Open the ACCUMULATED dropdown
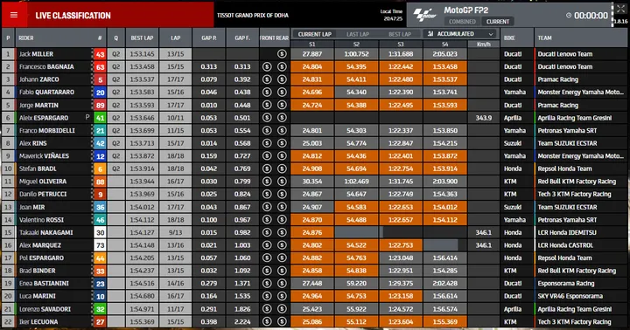630x330 pixels. click(460, 34)
